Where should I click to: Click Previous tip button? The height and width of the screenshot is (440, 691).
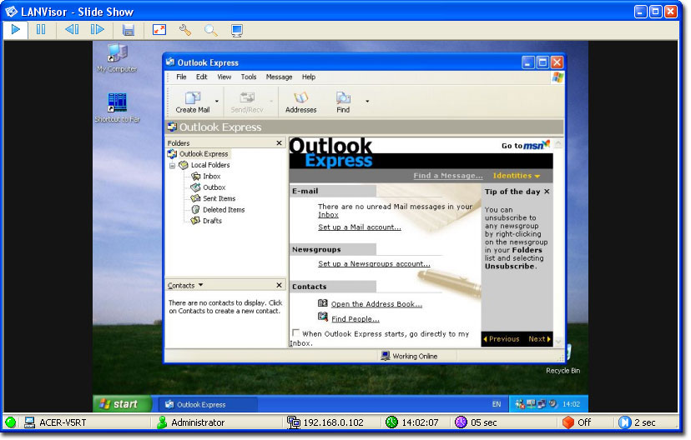(x=502, y=339)
